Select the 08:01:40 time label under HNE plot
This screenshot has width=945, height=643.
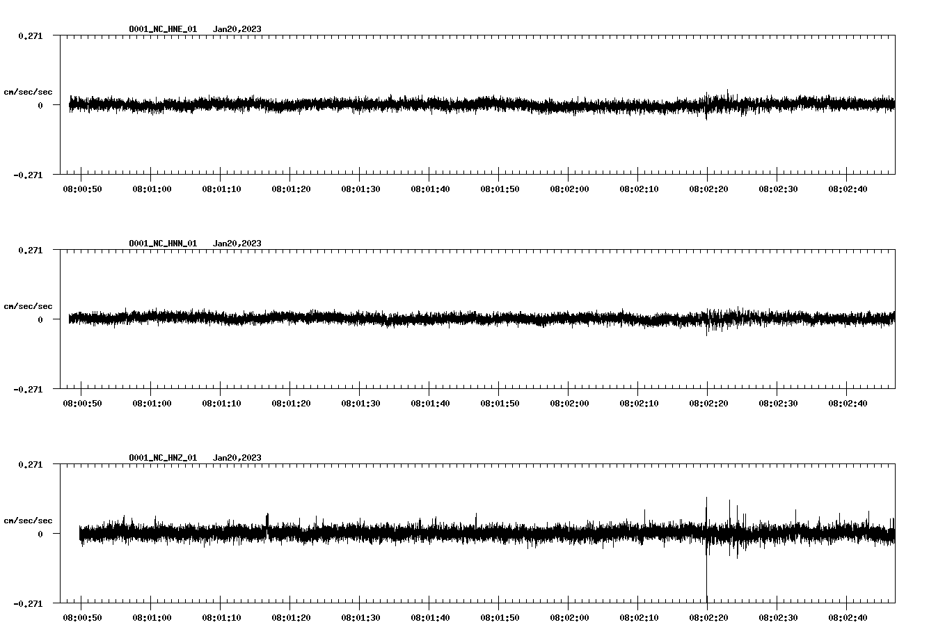pos(430,189)
